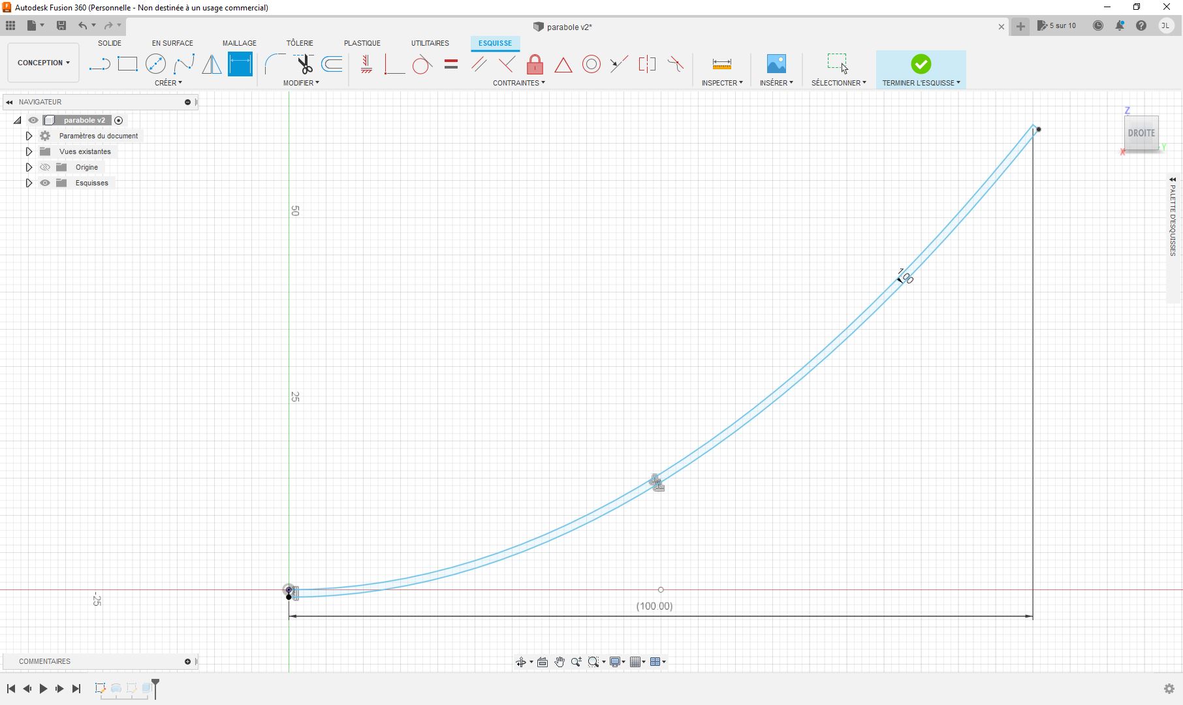Click TERMINER L'ESQUISSE button
Viewport: 1183px width, 705px height.
click(921, 69)
